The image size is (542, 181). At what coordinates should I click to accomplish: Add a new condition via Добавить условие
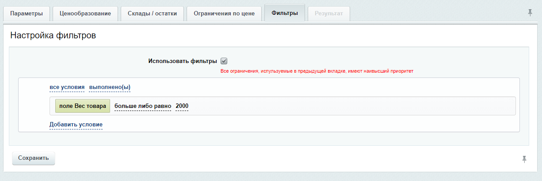(x=76, y=125)
